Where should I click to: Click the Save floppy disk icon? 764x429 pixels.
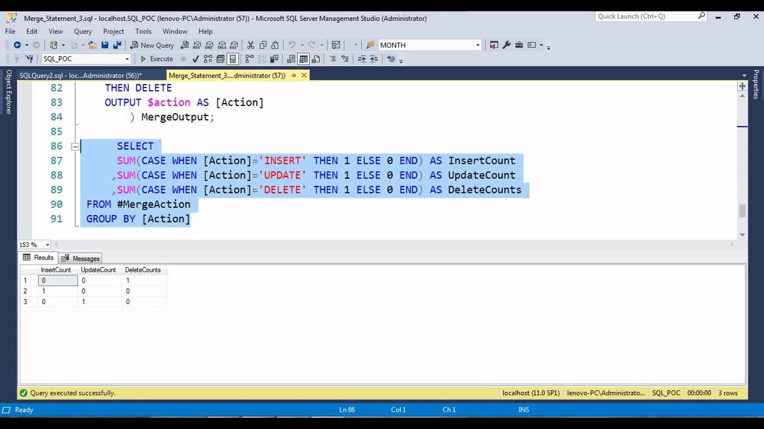point(104,45)
